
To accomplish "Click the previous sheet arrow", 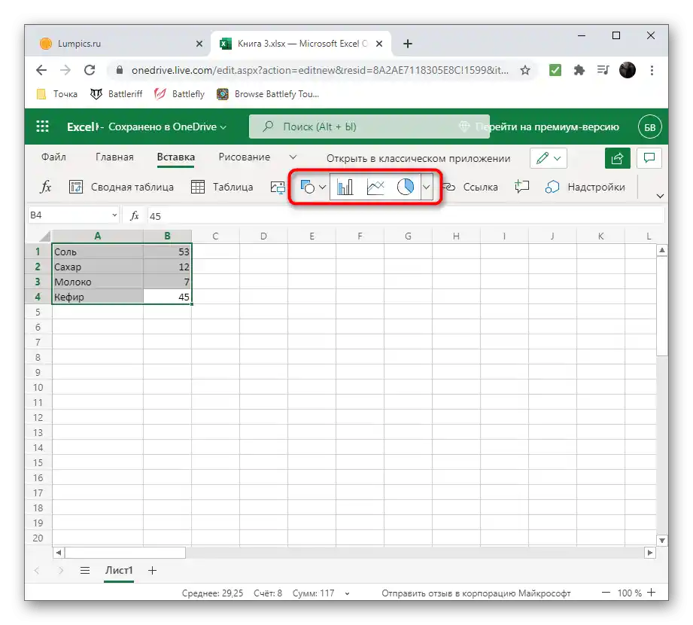I will pos(37,571).
